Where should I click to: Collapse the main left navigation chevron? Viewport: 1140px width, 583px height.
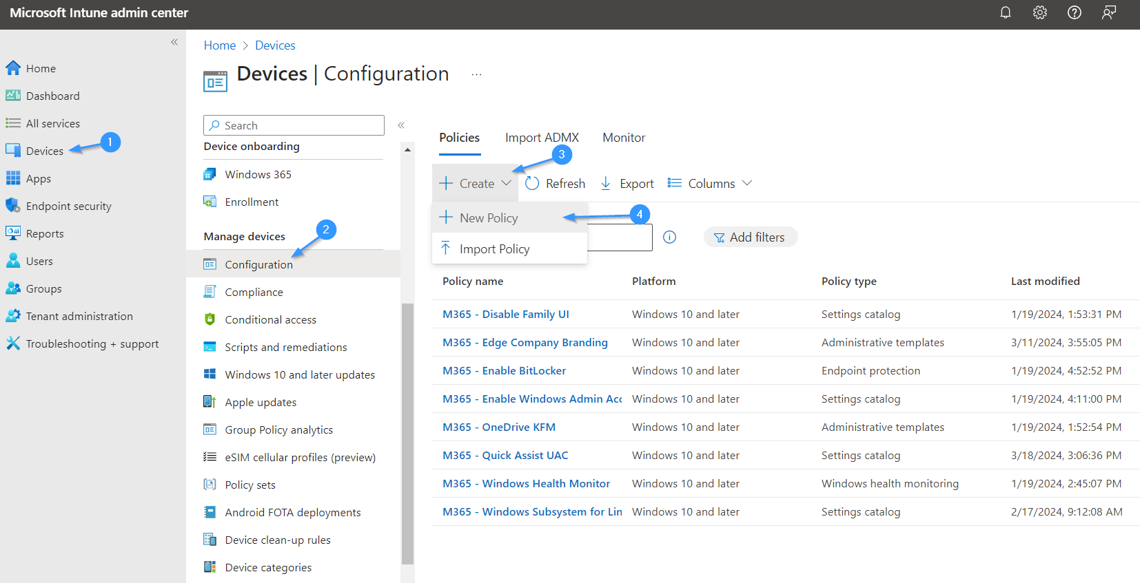(174, 42)
